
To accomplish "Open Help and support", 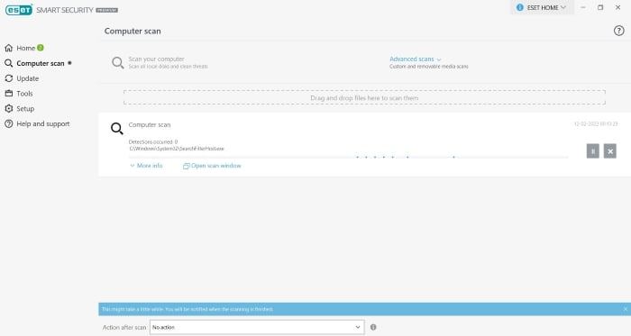I will pyautogui.click(x=37, y=123).
